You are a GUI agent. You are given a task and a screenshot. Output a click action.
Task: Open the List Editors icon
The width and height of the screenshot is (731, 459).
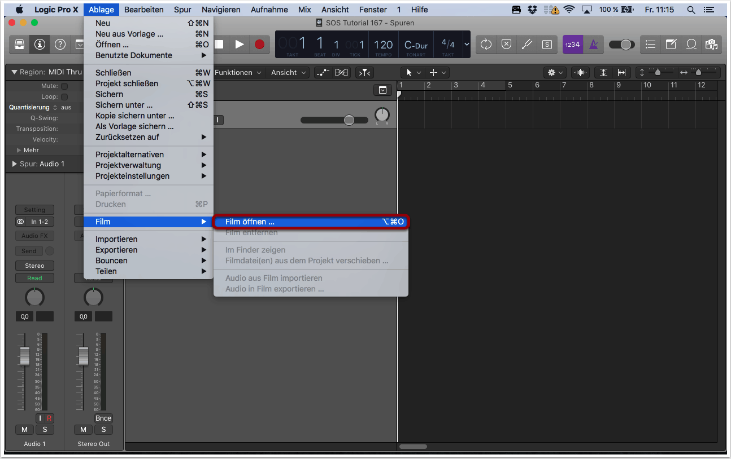(x=651, y=45)
